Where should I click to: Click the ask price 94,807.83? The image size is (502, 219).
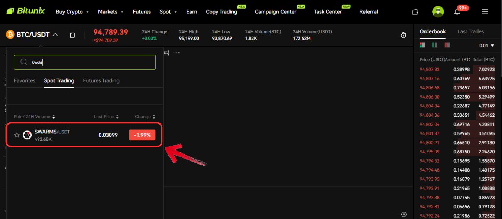pyautogui.click(x=430, y=69)
